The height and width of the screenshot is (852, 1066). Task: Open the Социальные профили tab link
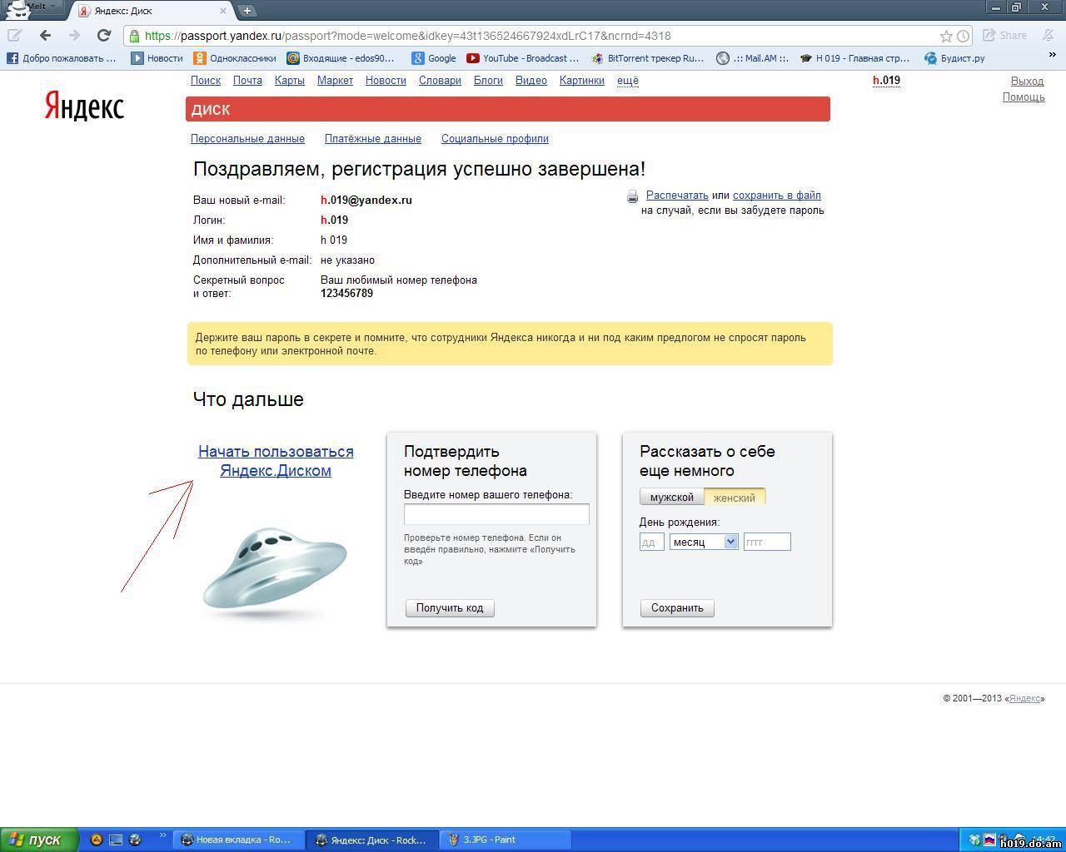click(x=495, y=139)
